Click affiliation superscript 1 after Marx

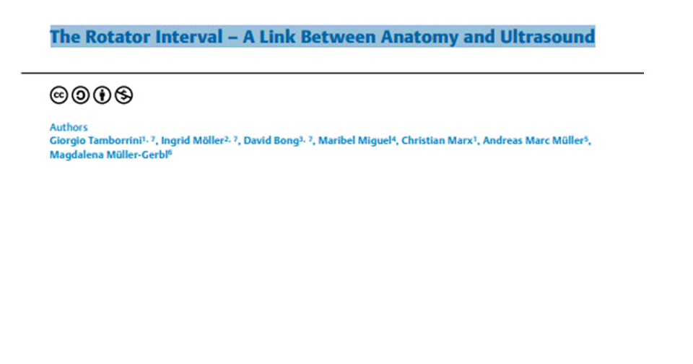[x=475, y=139]
